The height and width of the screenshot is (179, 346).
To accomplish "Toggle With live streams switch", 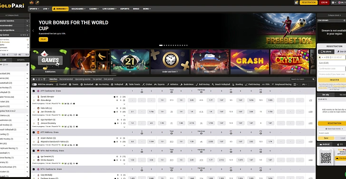I will [x=34, y=84].
